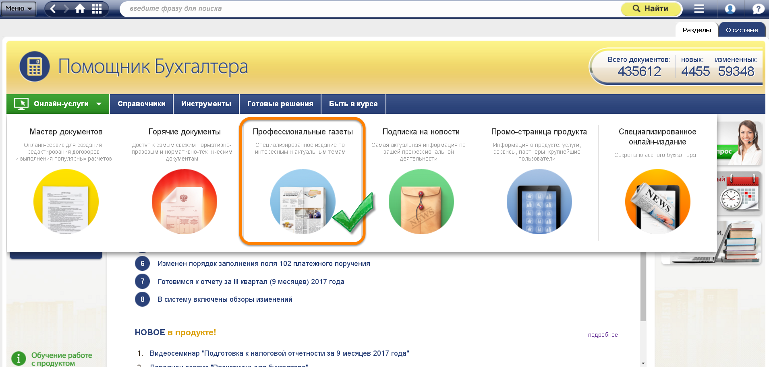The width and height of the screenshot is (769, 367).
Task: Expand the Онлайн-услуги dropdown menu
Action: tap(58, 104)
